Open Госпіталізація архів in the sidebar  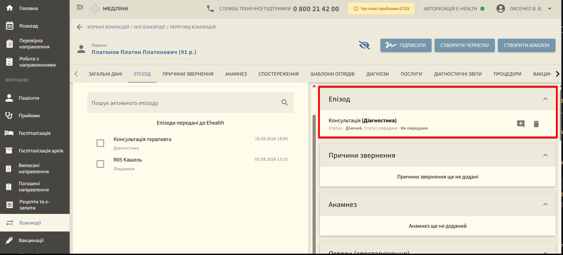[x=35, y=150]
